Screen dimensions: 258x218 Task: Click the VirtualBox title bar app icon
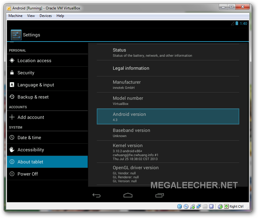point(9,8)
